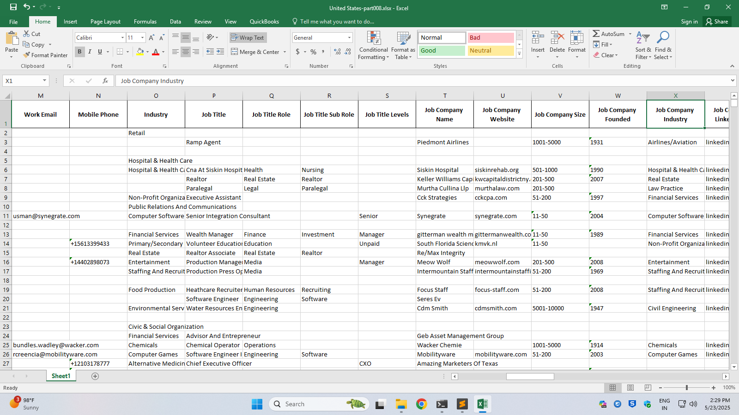Click the Cut scissors icon
739x415 pixels.
[x=26, y=34]
